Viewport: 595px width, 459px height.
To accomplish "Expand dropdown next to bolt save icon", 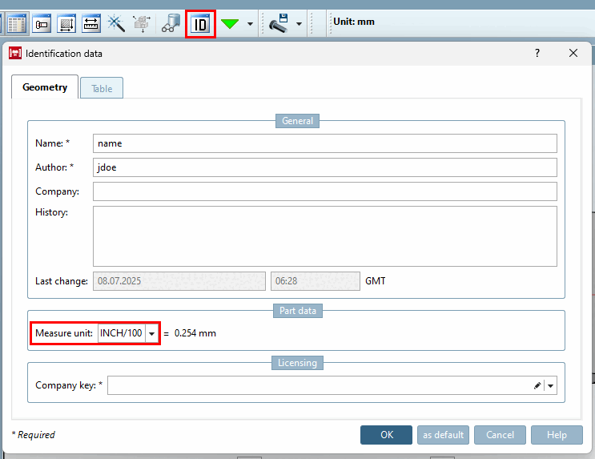I will click(x=299, y=24).
